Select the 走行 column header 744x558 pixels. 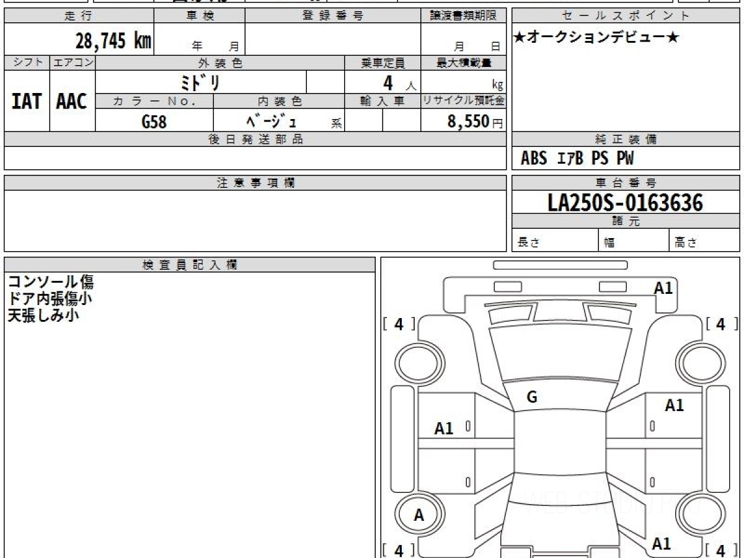78,16
